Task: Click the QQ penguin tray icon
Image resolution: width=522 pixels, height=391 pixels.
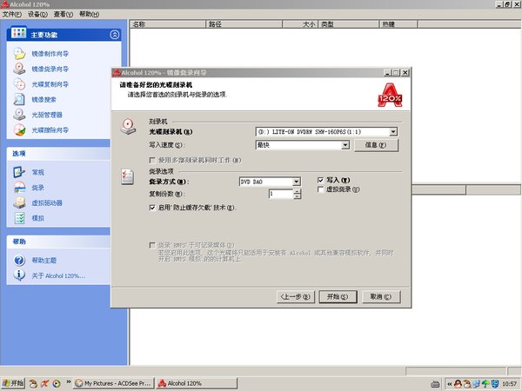Action: (x=458, y=384)
